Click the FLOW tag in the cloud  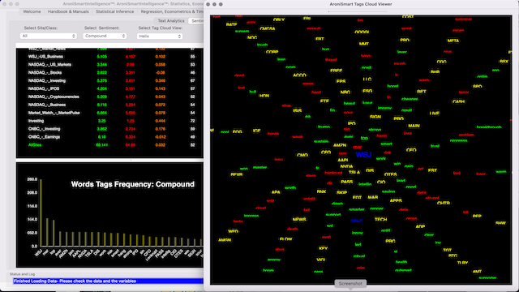(286, 239)
